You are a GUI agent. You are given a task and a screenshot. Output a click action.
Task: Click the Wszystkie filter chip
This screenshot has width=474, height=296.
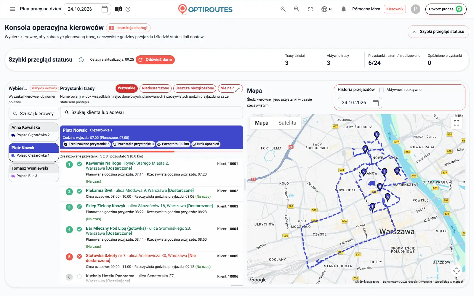pos(126,88)
